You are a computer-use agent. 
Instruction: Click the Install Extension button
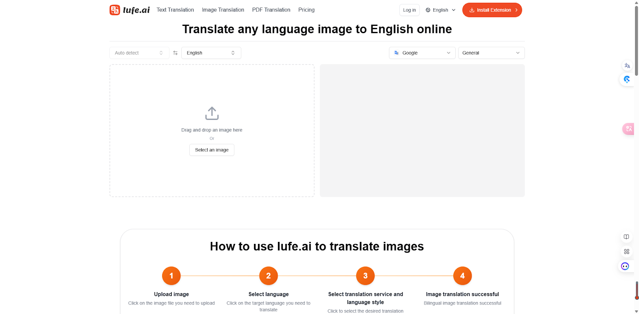click(492, 10)
